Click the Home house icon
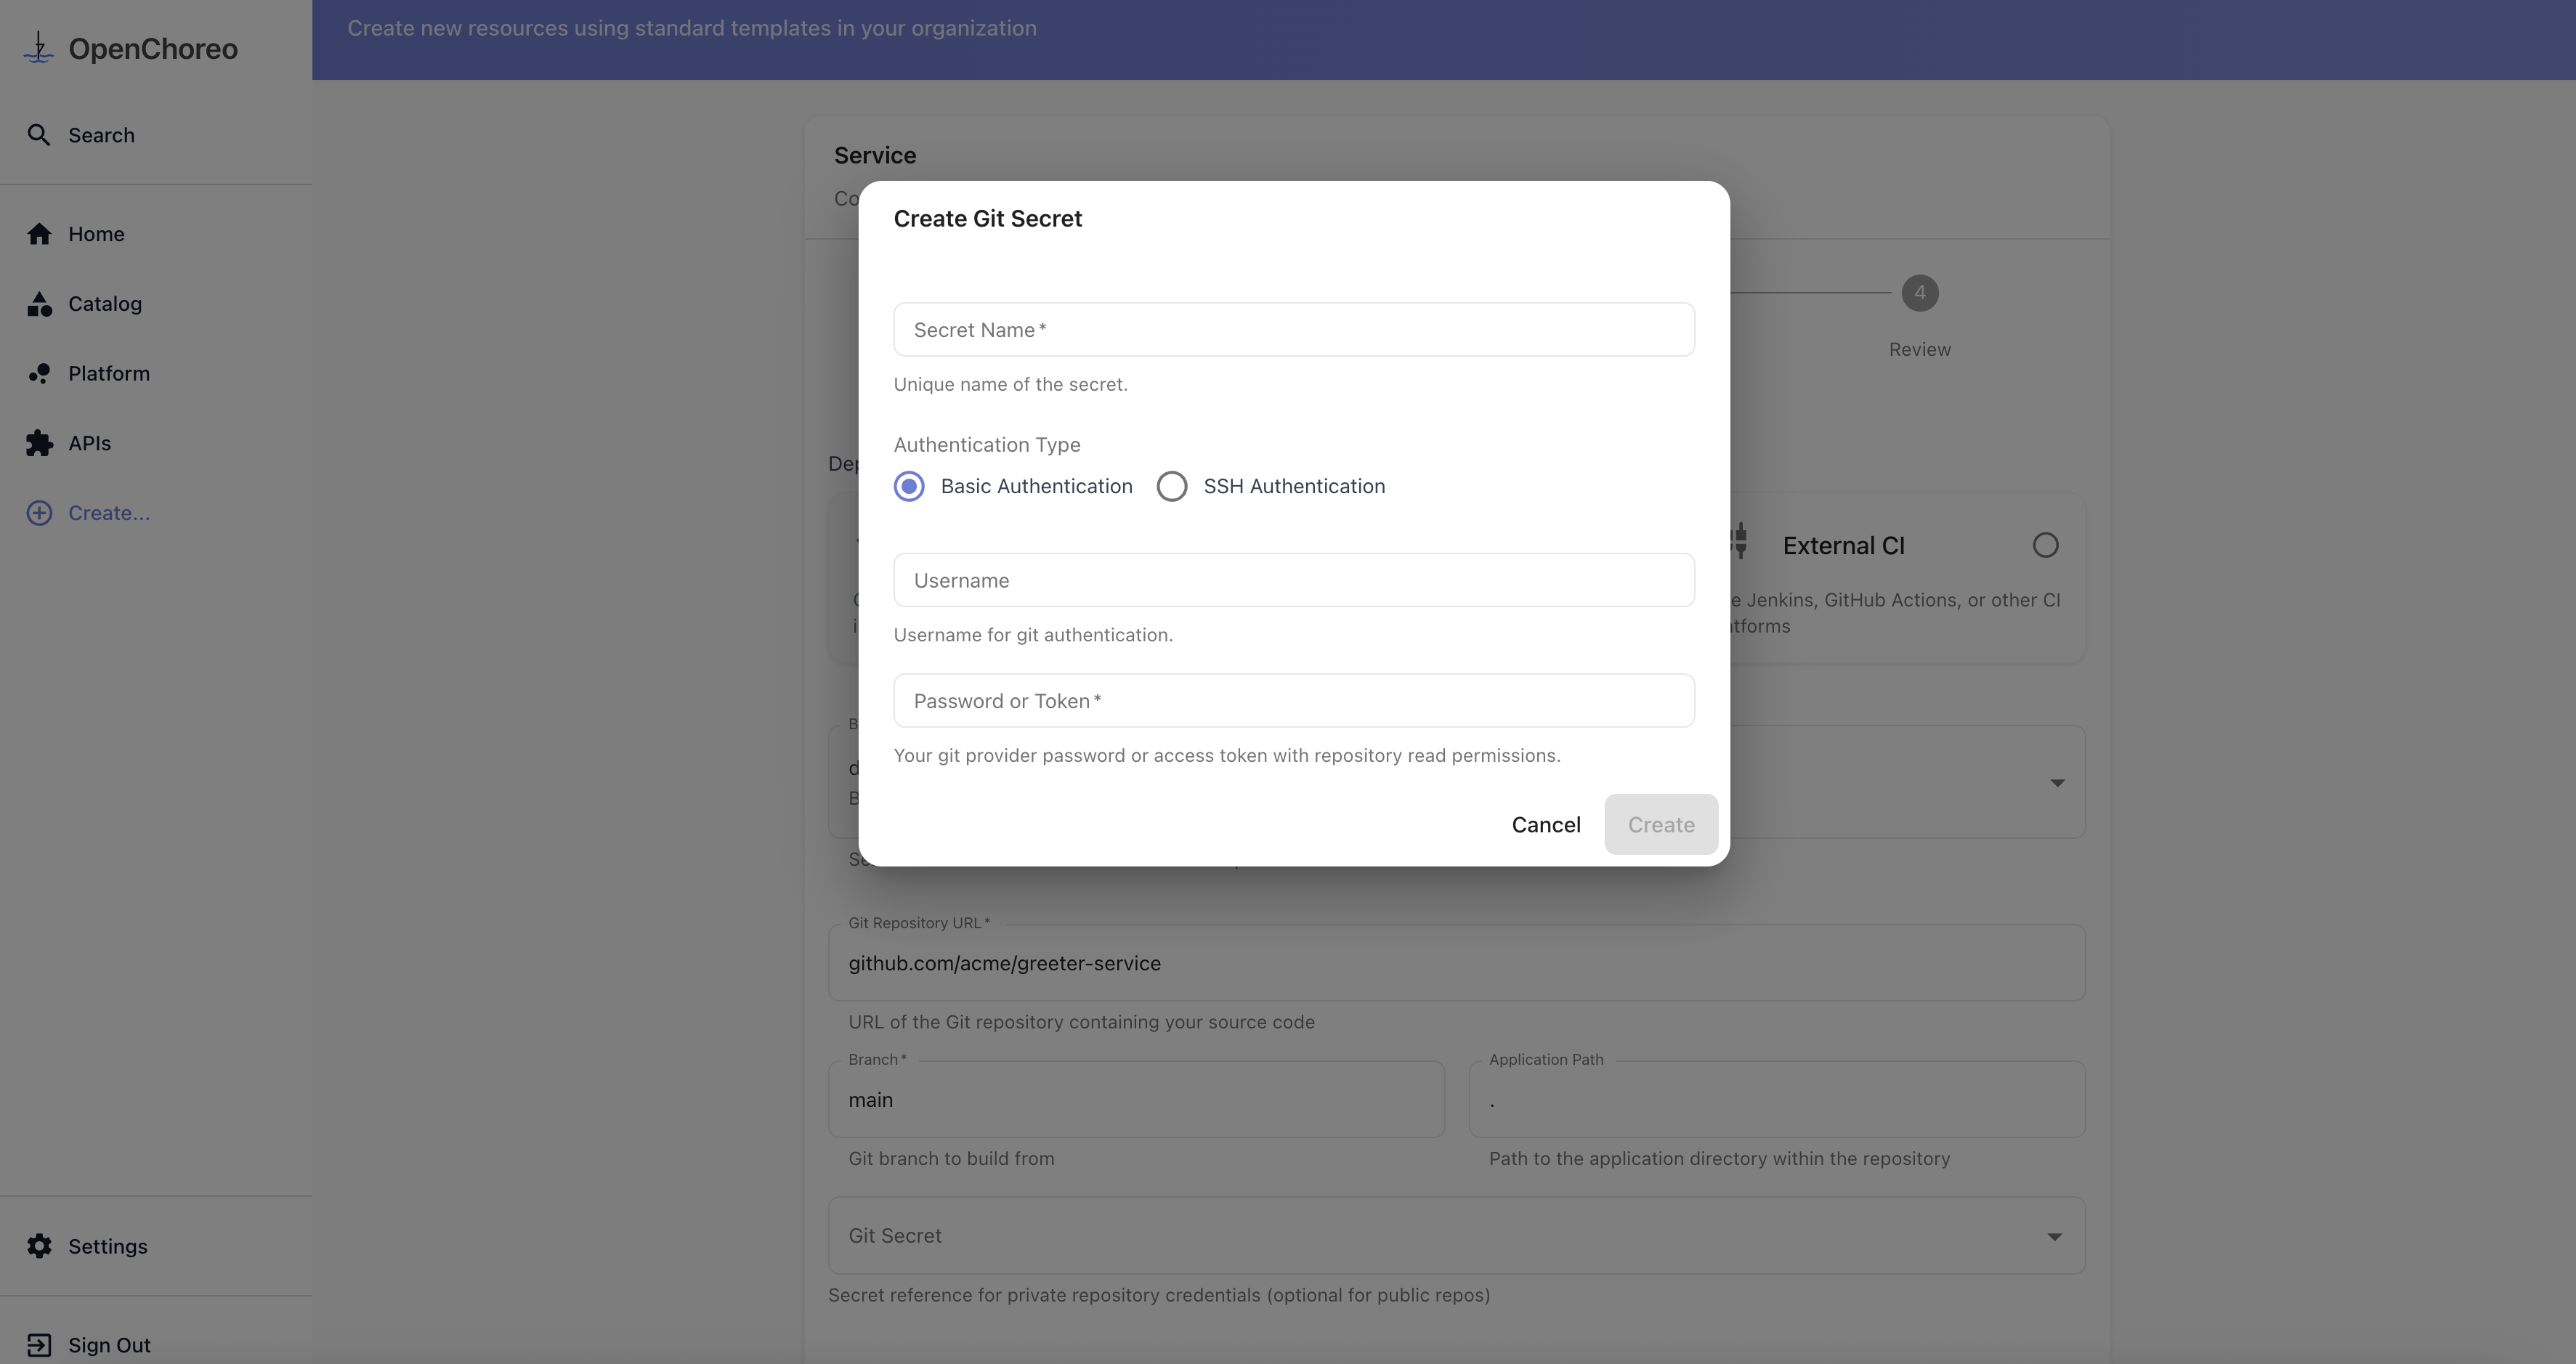The height and width of the screenshot is (1364, 2576). (x=39, y=234)
